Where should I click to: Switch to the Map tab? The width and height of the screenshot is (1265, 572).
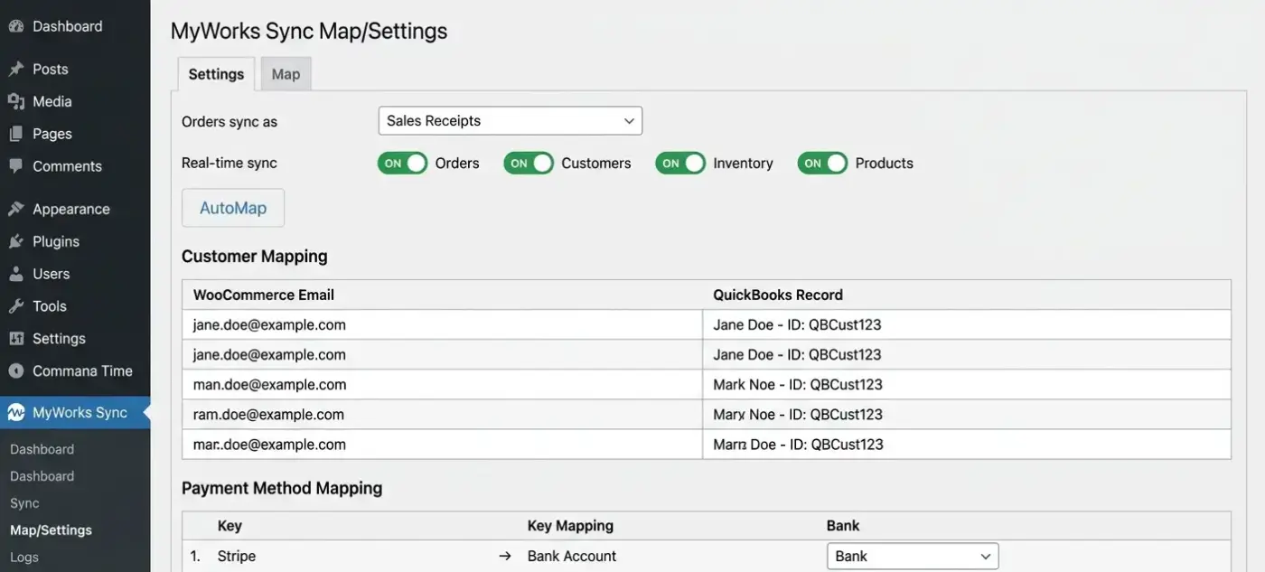click(x=286, y=74)
